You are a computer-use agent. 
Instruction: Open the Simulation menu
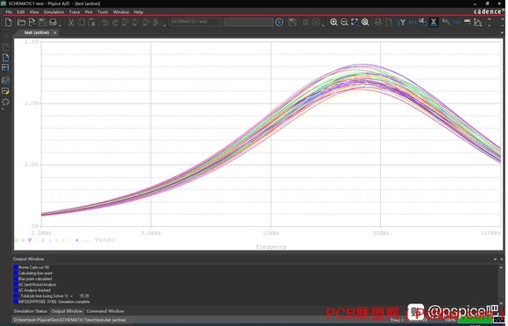pos(53,12)
